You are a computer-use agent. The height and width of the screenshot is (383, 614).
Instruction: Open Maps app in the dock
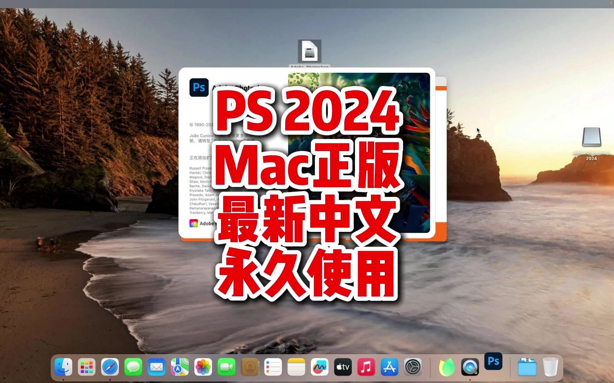(x=180, y=367)
